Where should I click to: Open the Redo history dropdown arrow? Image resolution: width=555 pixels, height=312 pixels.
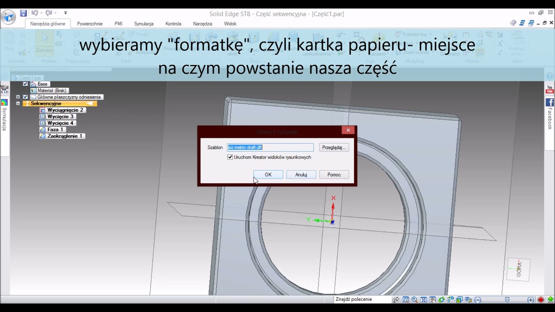coord(55,13)
